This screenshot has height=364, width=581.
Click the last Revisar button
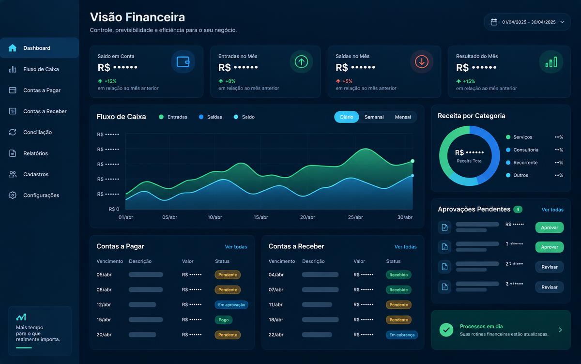[x=550, y=287]
